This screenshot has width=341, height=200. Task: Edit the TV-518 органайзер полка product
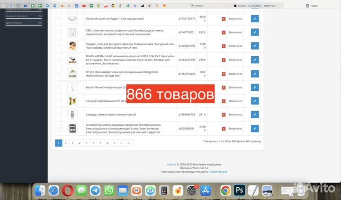tap(255, 74)
